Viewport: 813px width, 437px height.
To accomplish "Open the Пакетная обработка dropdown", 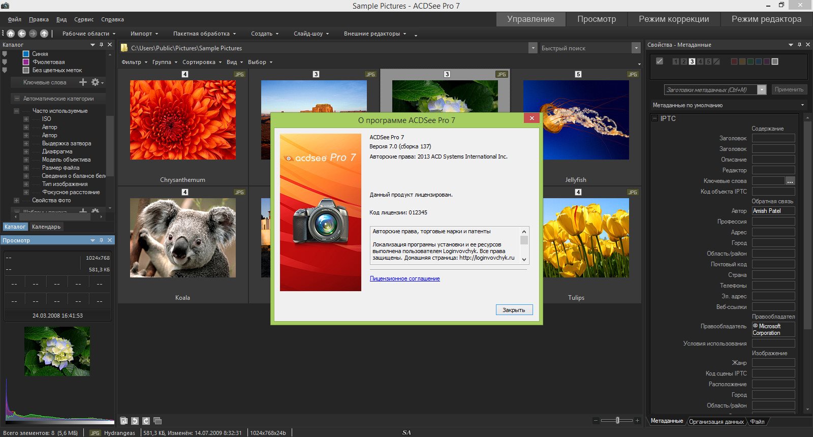I will [204, 34].
